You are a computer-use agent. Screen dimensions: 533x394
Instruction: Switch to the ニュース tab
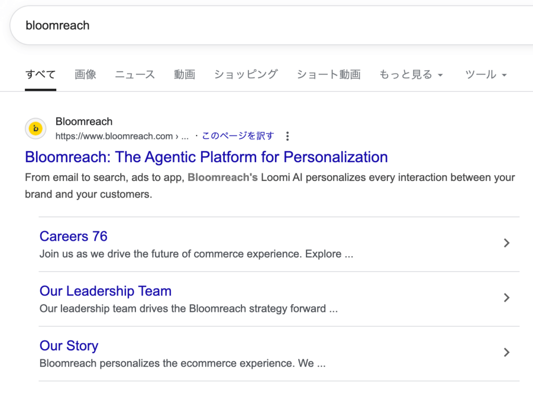(135, 75)
